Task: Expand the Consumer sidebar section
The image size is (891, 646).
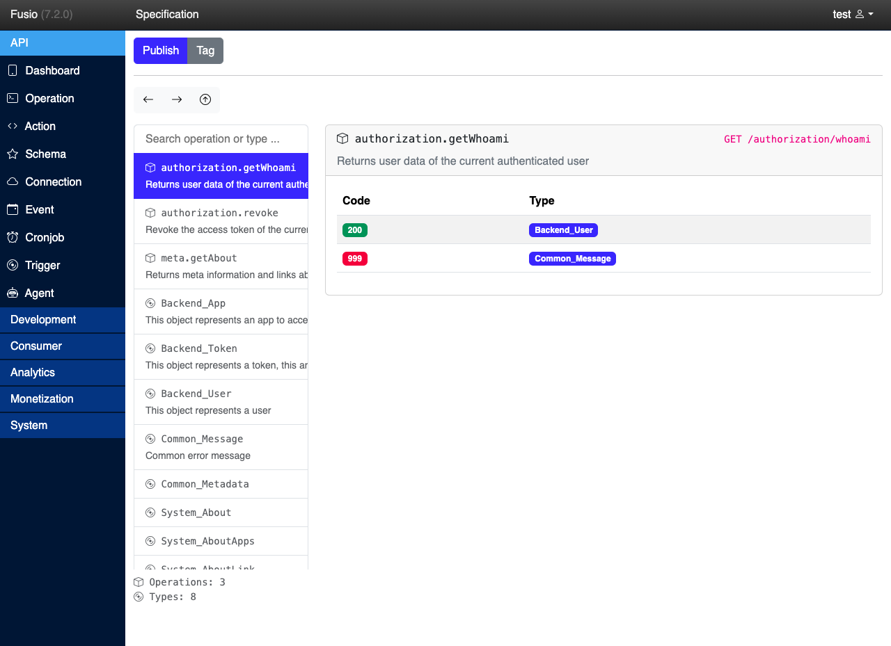Action: point(63,346)
